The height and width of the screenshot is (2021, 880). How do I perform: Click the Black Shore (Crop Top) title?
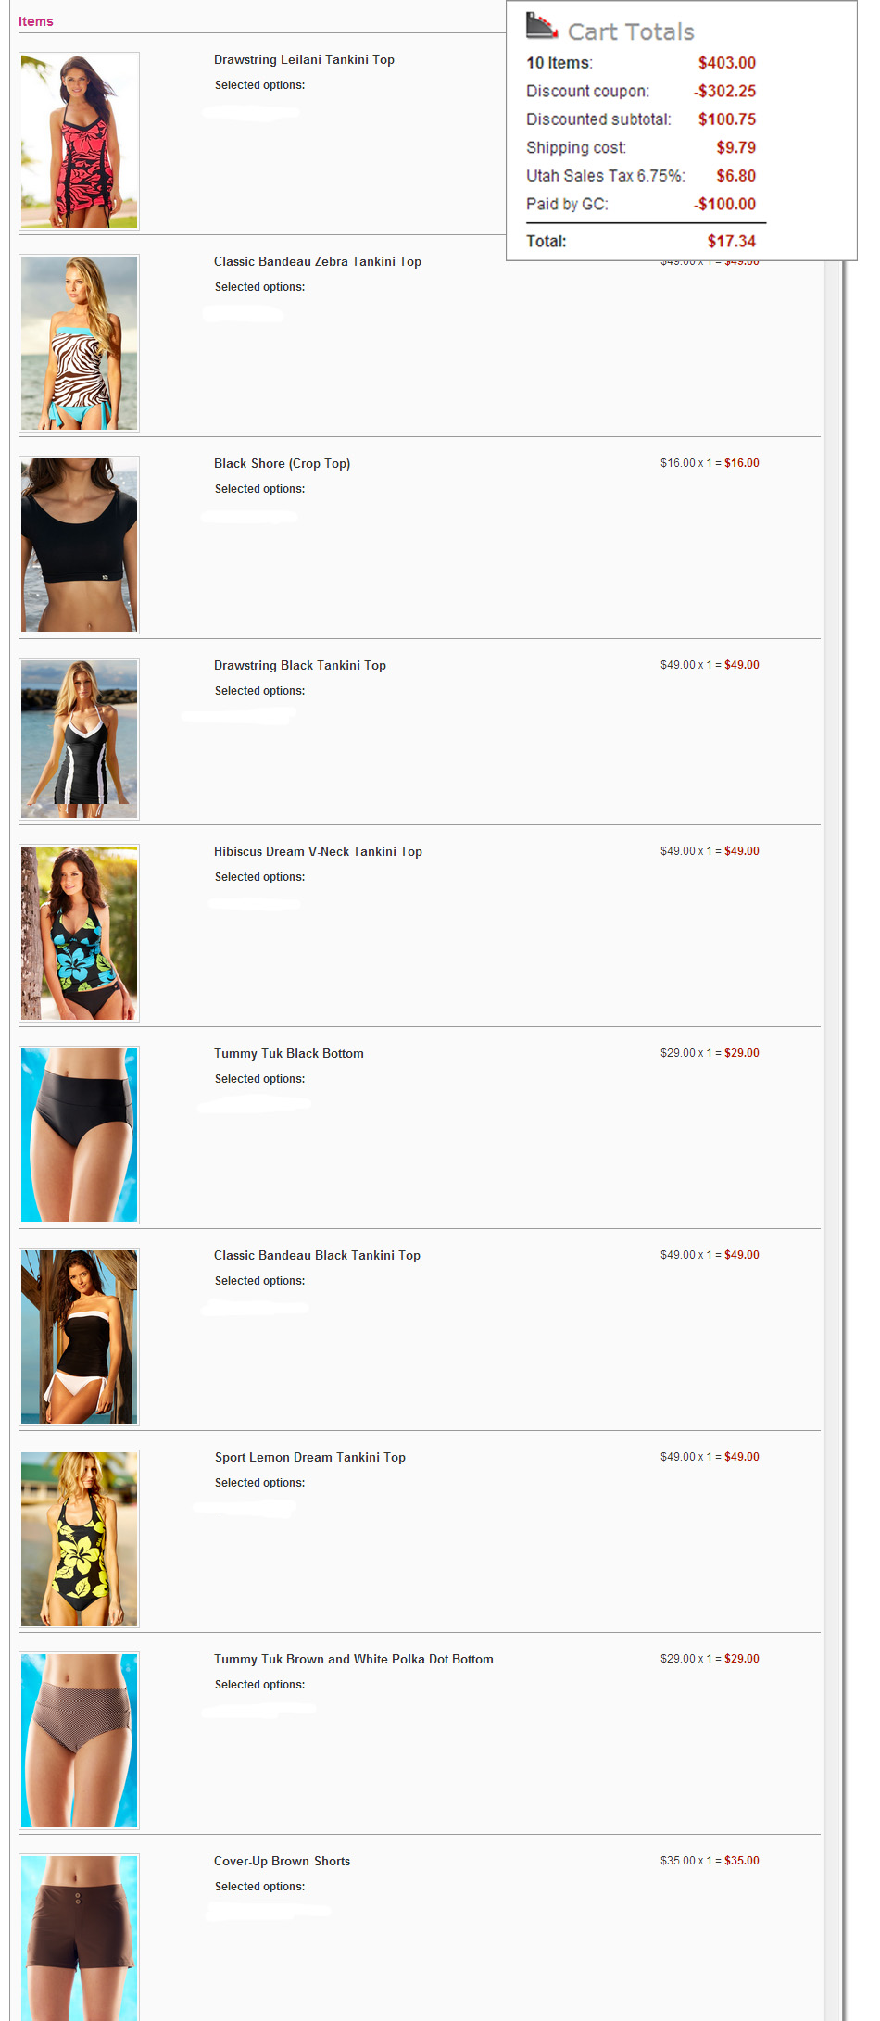pyautogui.click(x=282, y=463)
